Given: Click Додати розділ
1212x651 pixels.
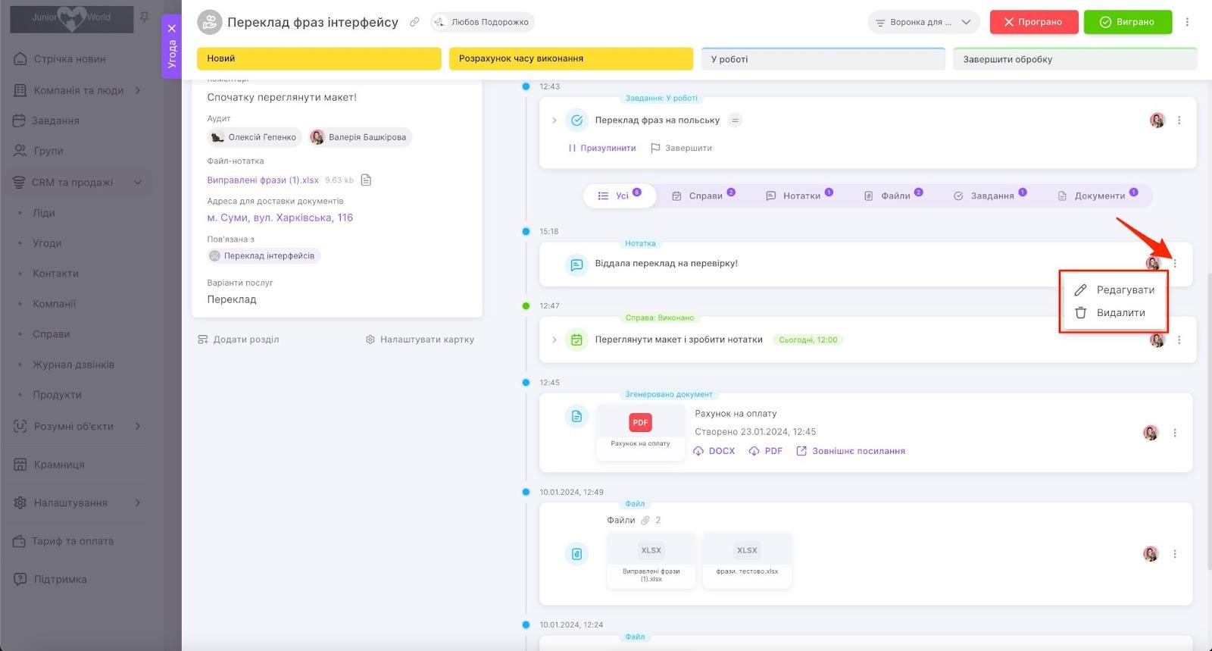Looking at the screenshot, I should point(239,340).
